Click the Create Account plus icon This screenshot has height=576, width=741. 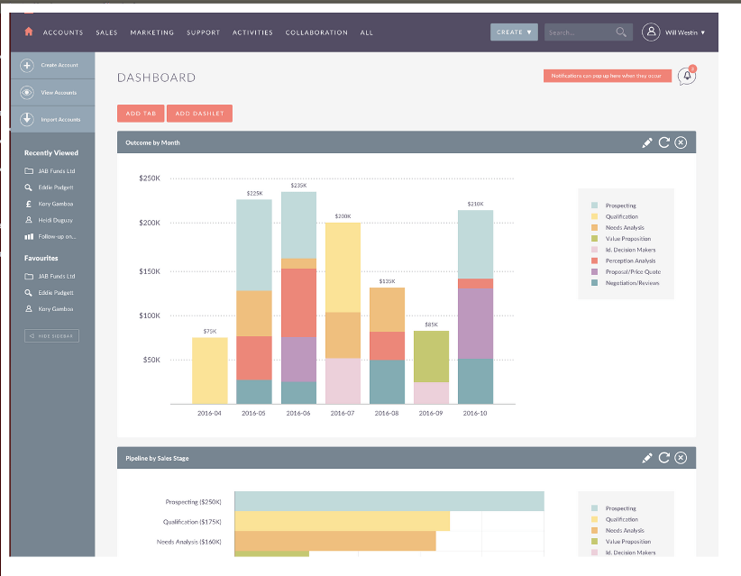click(27, 65)
